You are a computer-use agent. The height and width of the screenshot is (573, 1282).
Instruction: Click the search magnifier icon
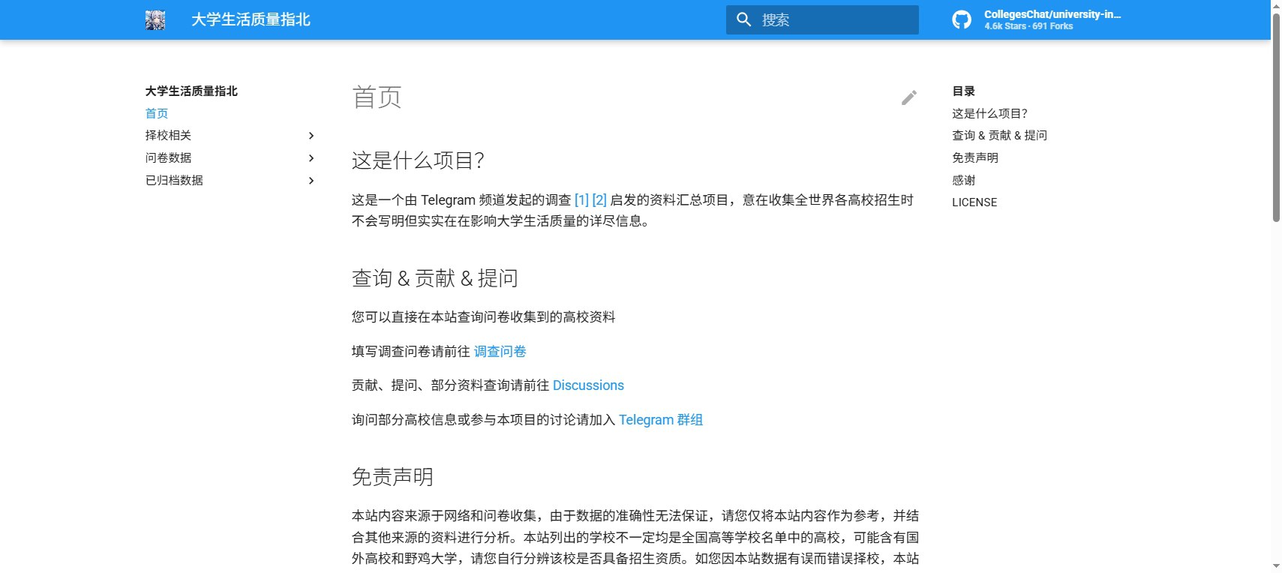[744, 19]
